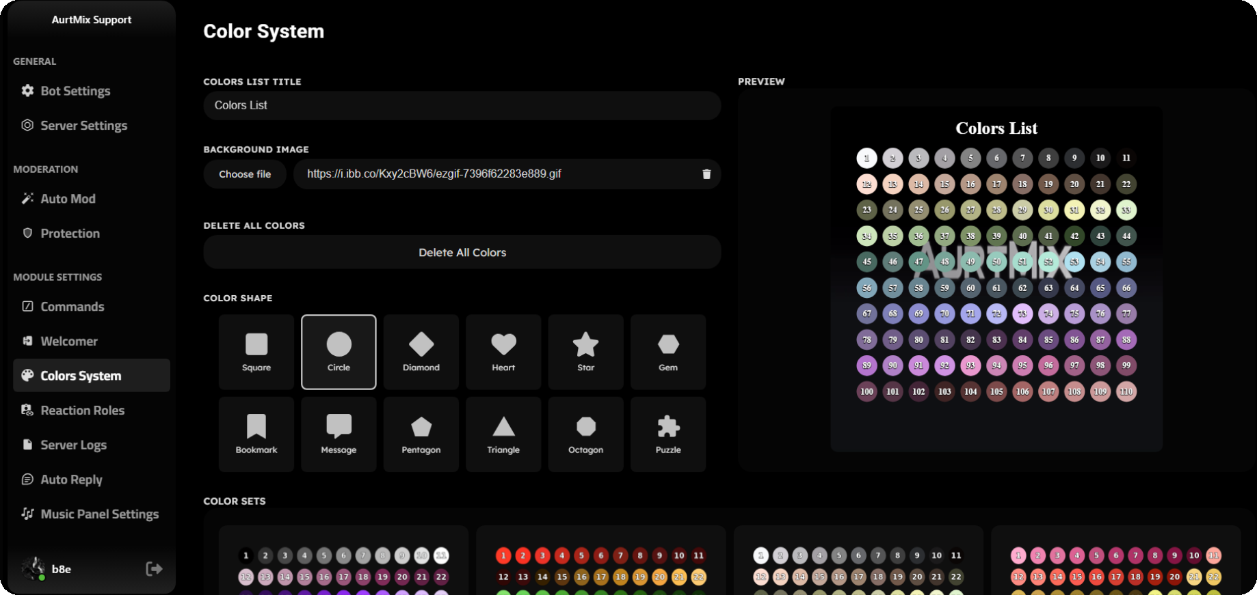Click the Colors List preview heading
The height and width of the screenshot is (595, 1257).
coord(996,128)
